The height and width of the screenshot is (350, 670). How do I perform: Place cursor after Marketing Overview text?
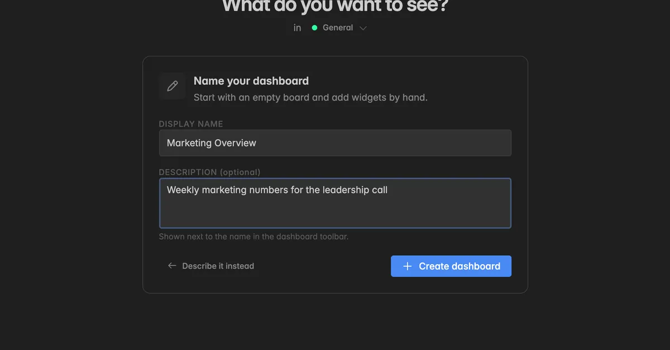point(258,143)
